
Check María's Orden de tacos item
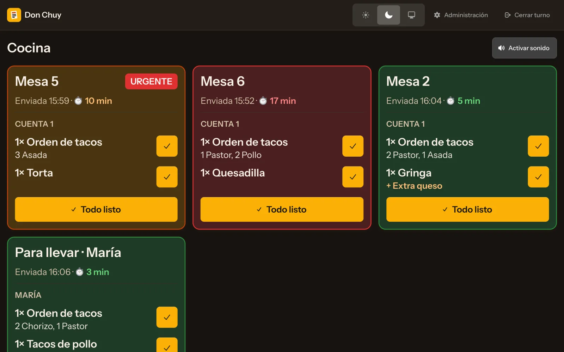pyautogui.click(x=167, y=317)
